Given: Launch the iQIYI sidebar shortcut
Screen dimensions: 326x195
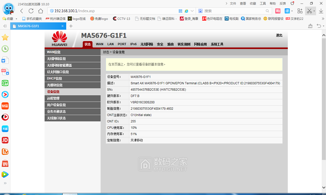Looking at the screenshot, I should coord(5,83).
